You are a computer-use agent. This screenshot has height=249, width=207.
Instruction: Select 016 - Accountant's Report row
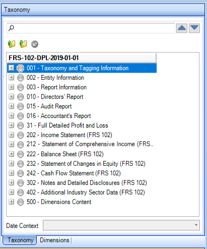[x=59, y=116]
